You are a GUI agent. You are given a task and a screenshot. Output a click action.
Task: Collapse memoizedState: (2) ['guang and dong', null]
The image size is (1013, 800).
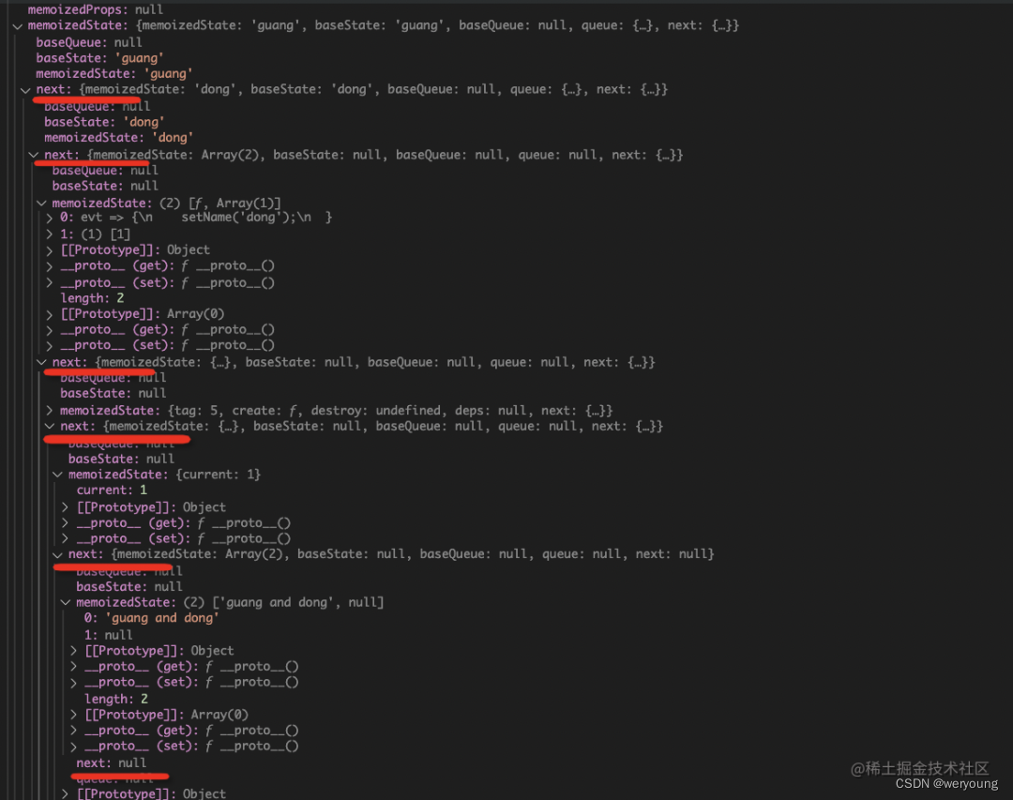click(66, 603)
